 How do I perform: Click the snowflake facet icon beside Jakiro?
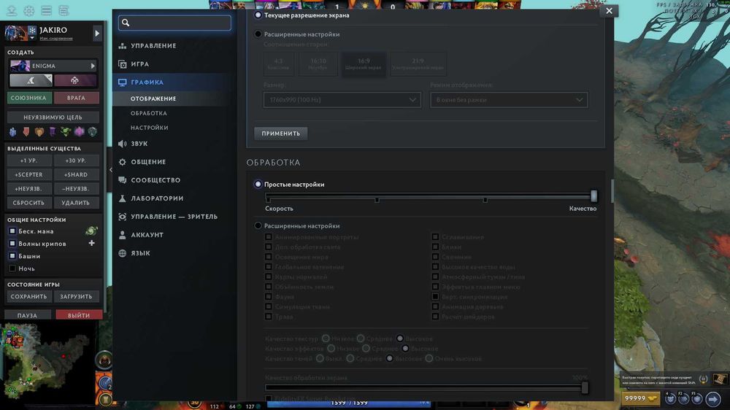coord(32,30)
